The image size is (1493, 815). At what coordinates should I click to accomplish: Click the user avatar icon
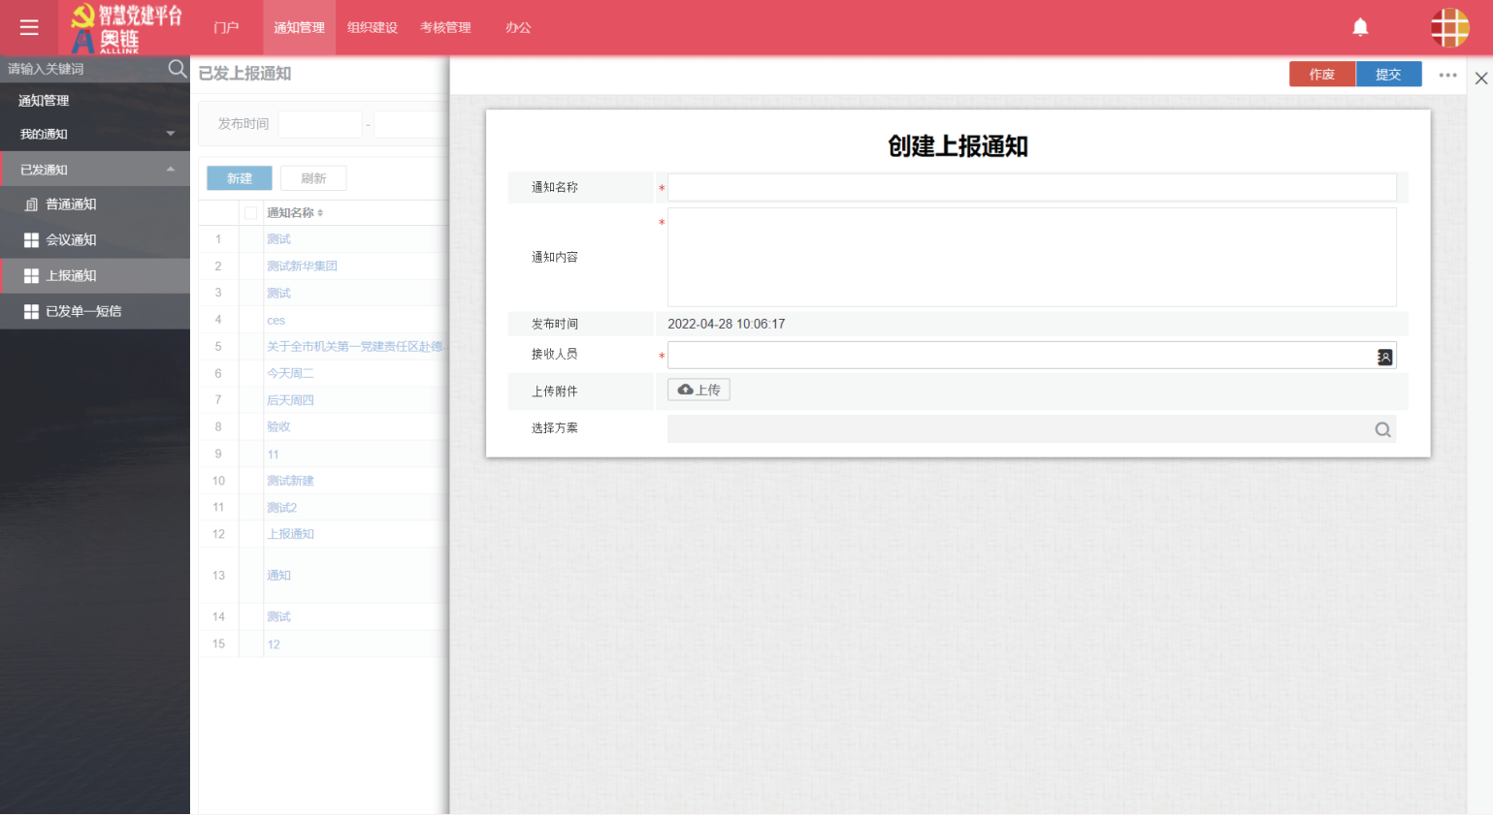1449,27
